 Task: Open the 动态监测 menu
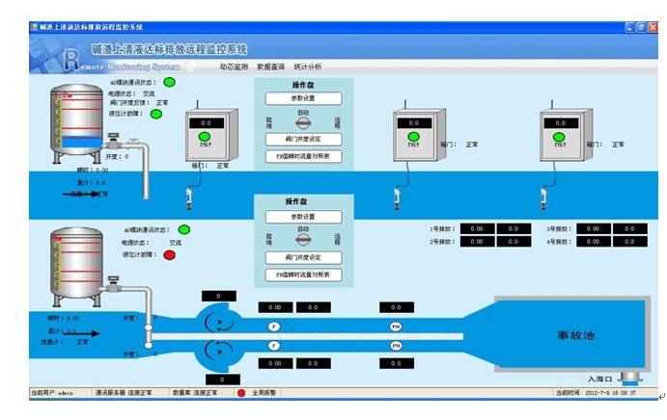pos(234,67)
